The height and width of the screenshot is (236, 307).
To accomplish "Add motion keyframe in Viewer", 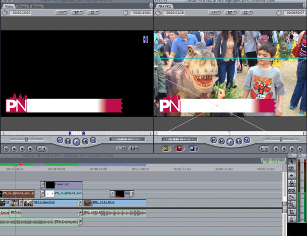I will [22, 149].
